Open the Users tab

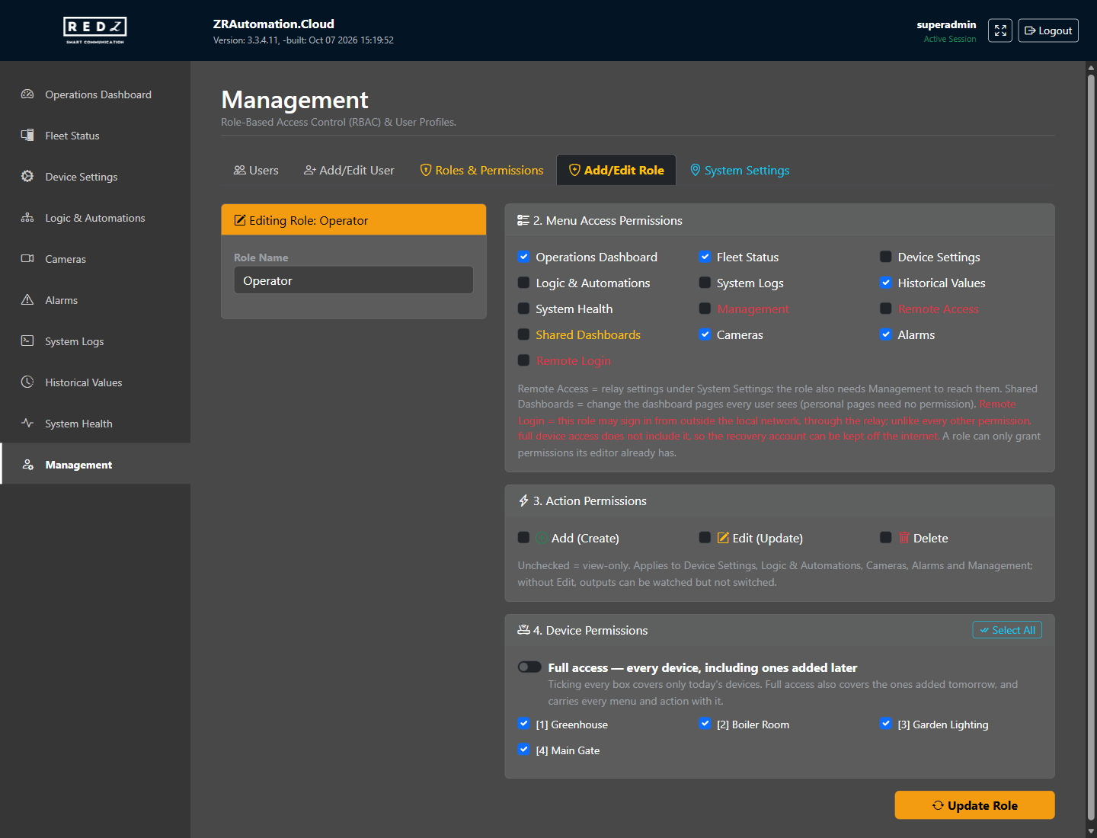point(256,170)
